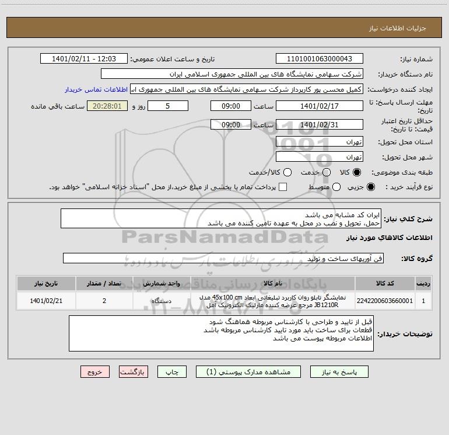Click the کد کالا column header
This screenshot has width=449, height=435.
point(385,283)
